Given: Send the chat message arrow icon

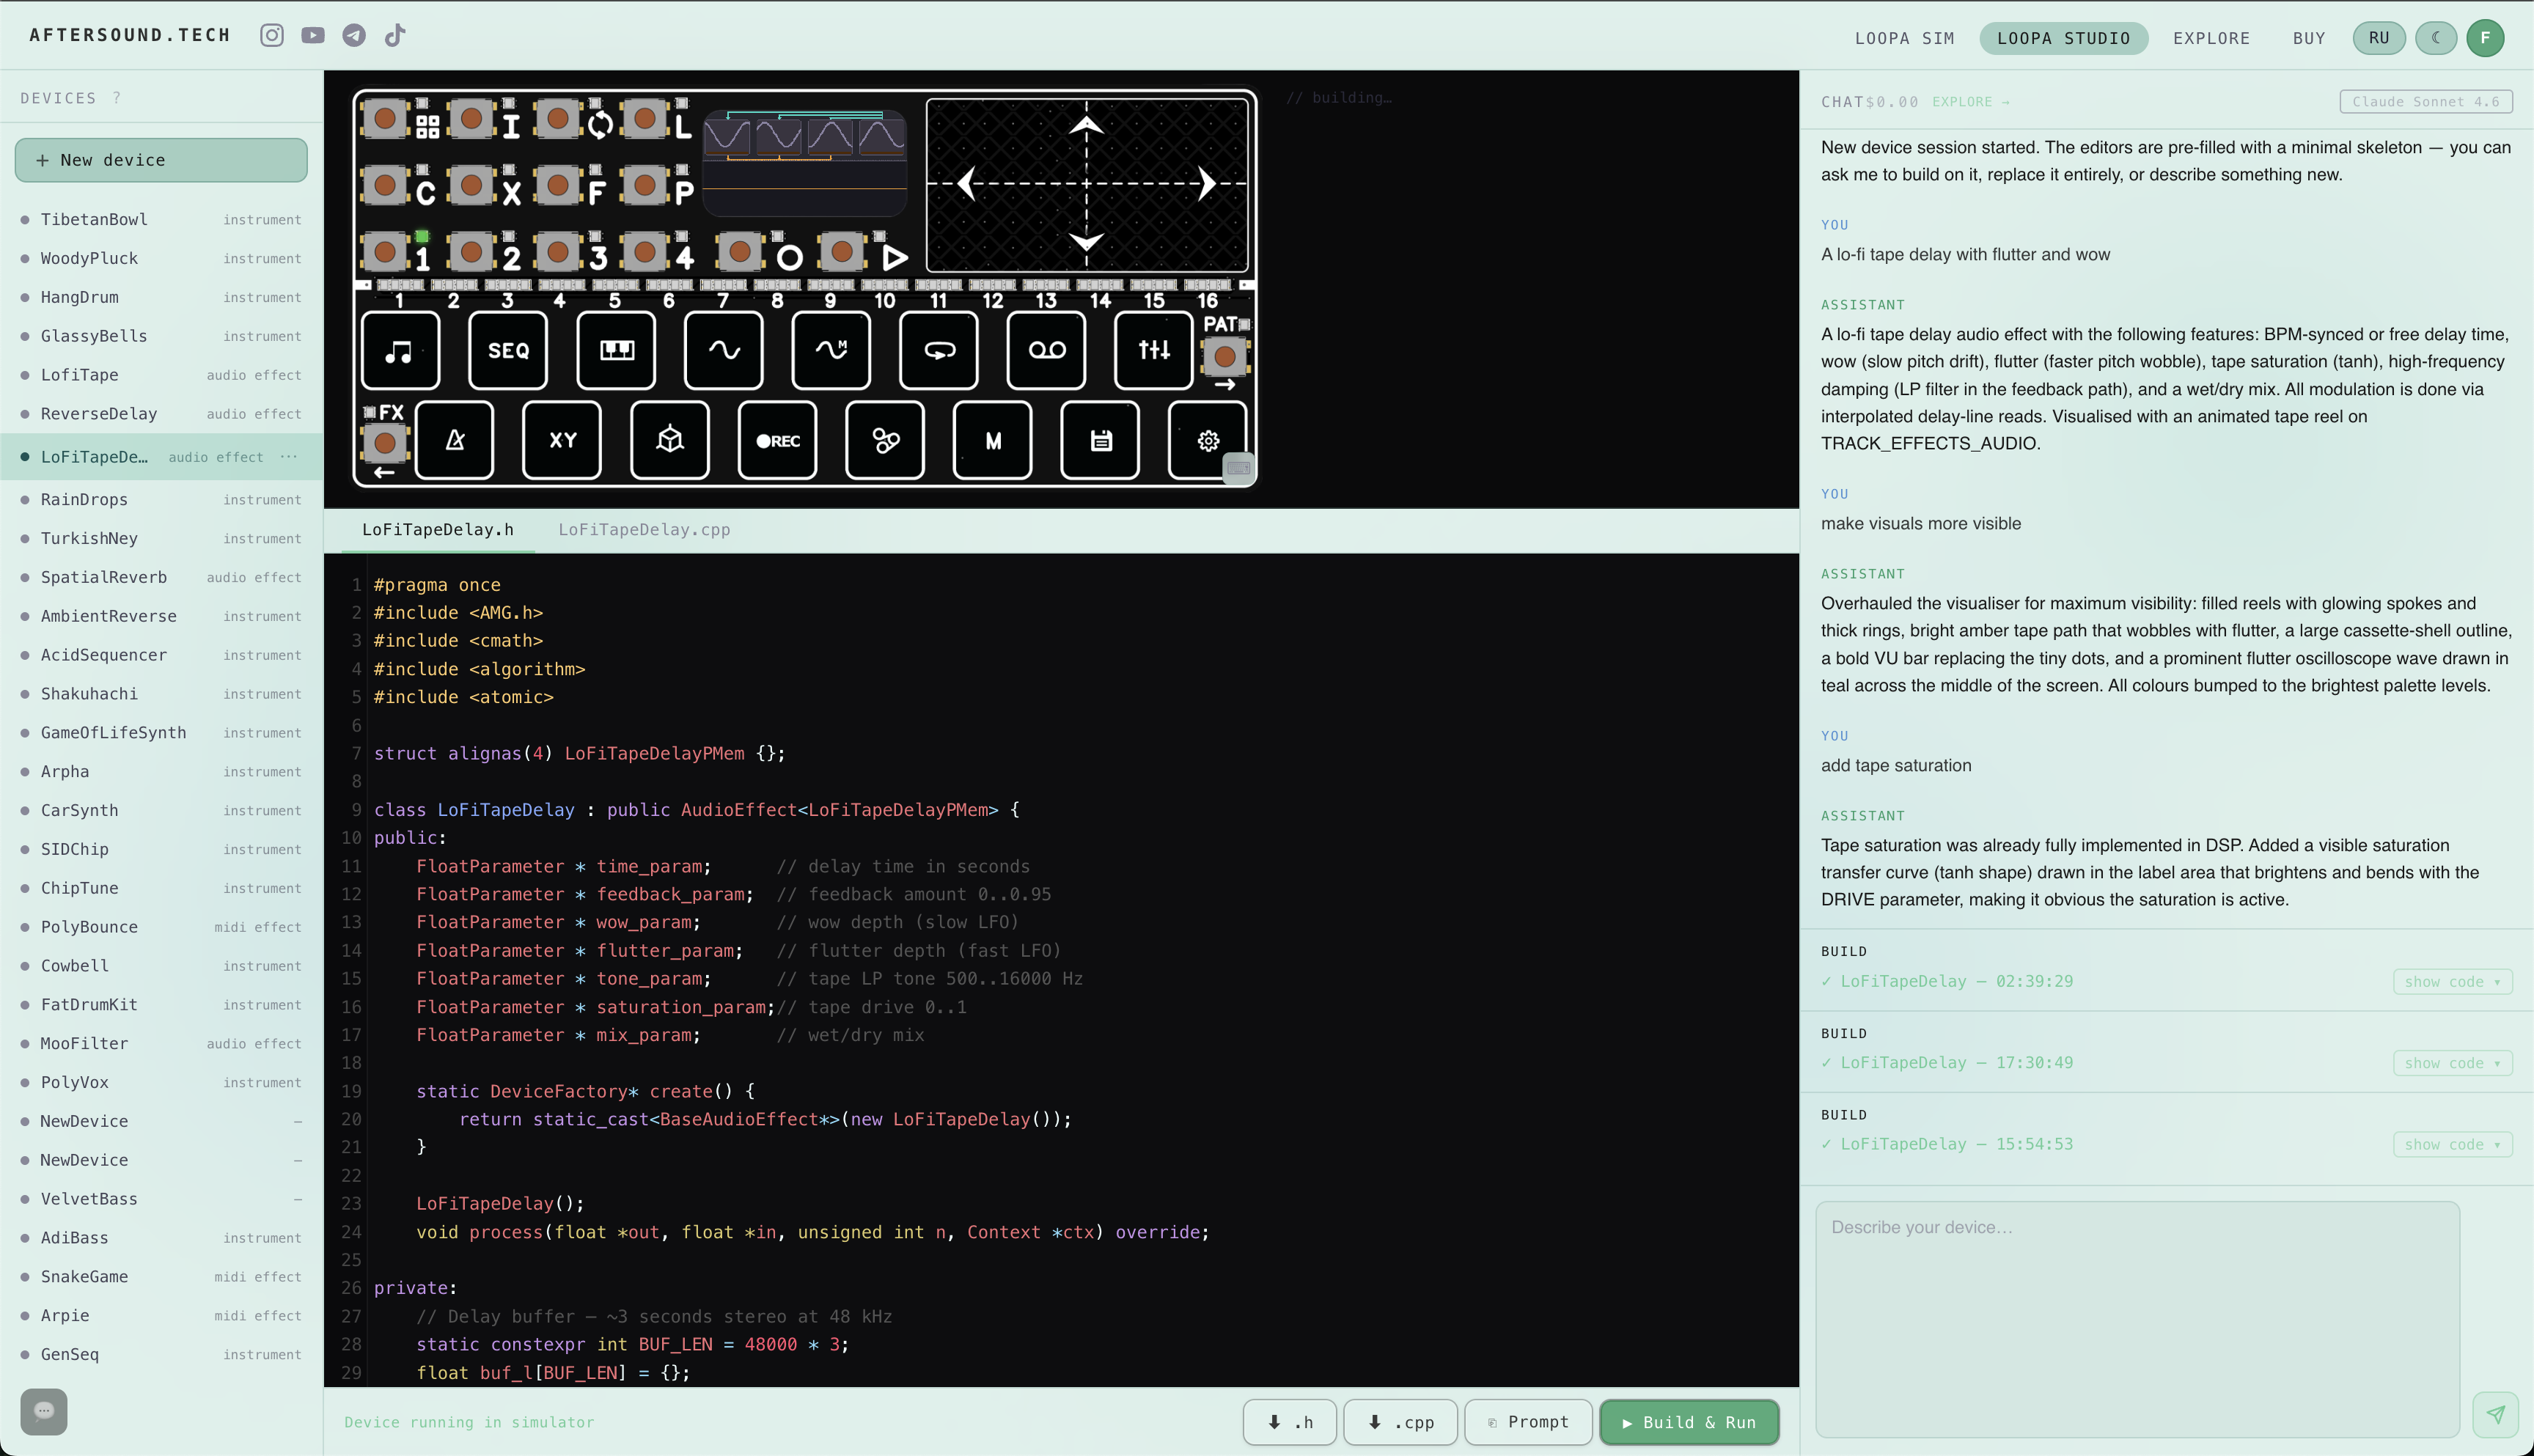Looking at the screenshot, I should (2496, 1414).
